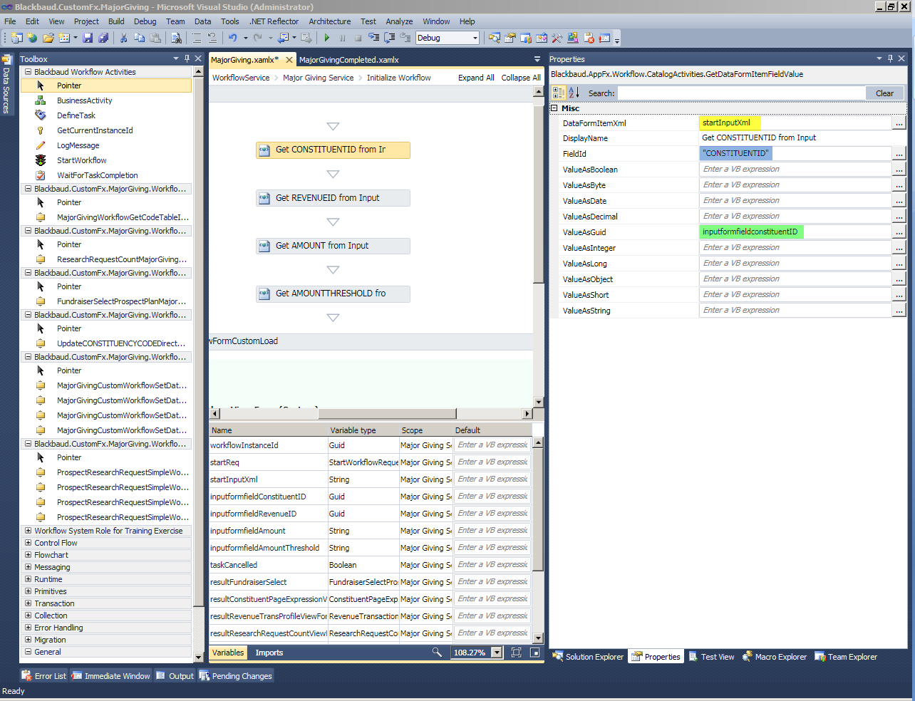Toggle Categorized view in Properties panel
915x701 pixels.
559,93
